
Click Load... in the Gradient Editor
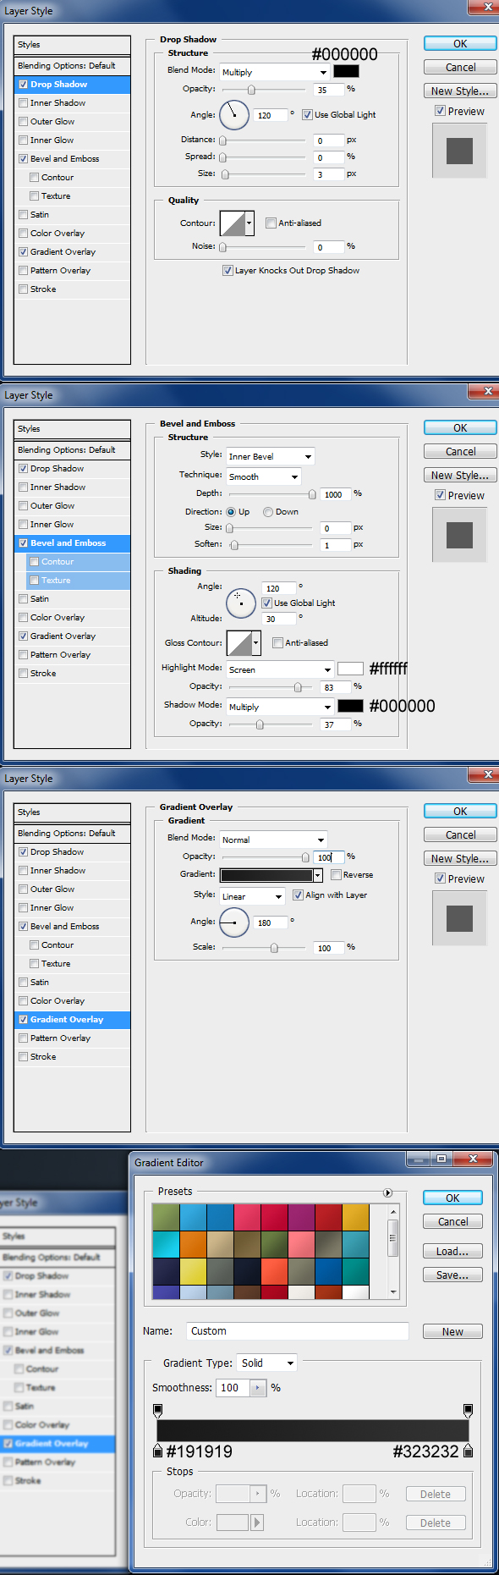[452, 1251]
